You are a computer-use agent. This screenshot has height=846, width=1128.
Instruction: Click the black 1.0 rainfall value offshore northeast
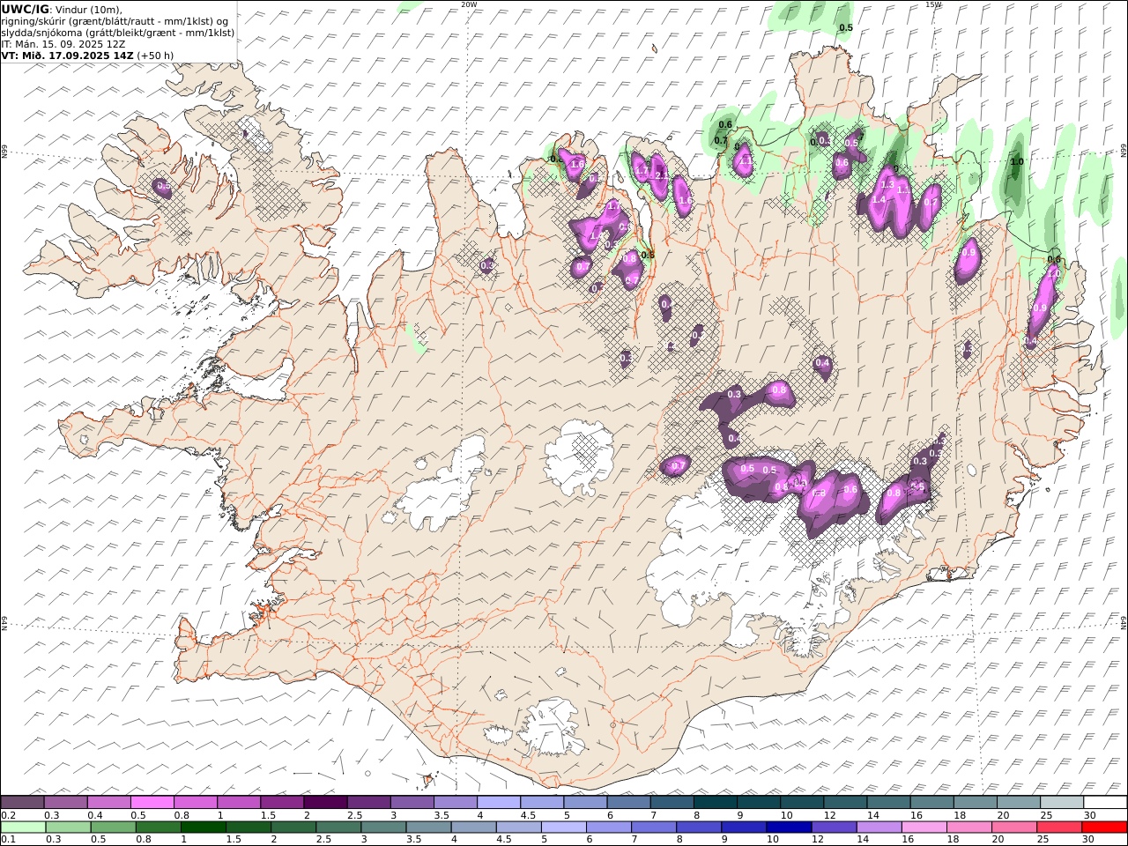point(1017,161)
